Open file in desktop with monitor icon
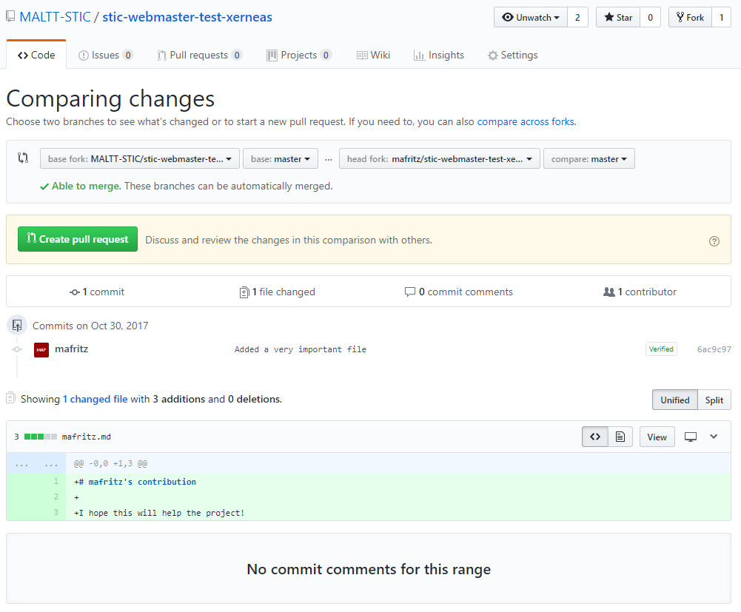 691,437
